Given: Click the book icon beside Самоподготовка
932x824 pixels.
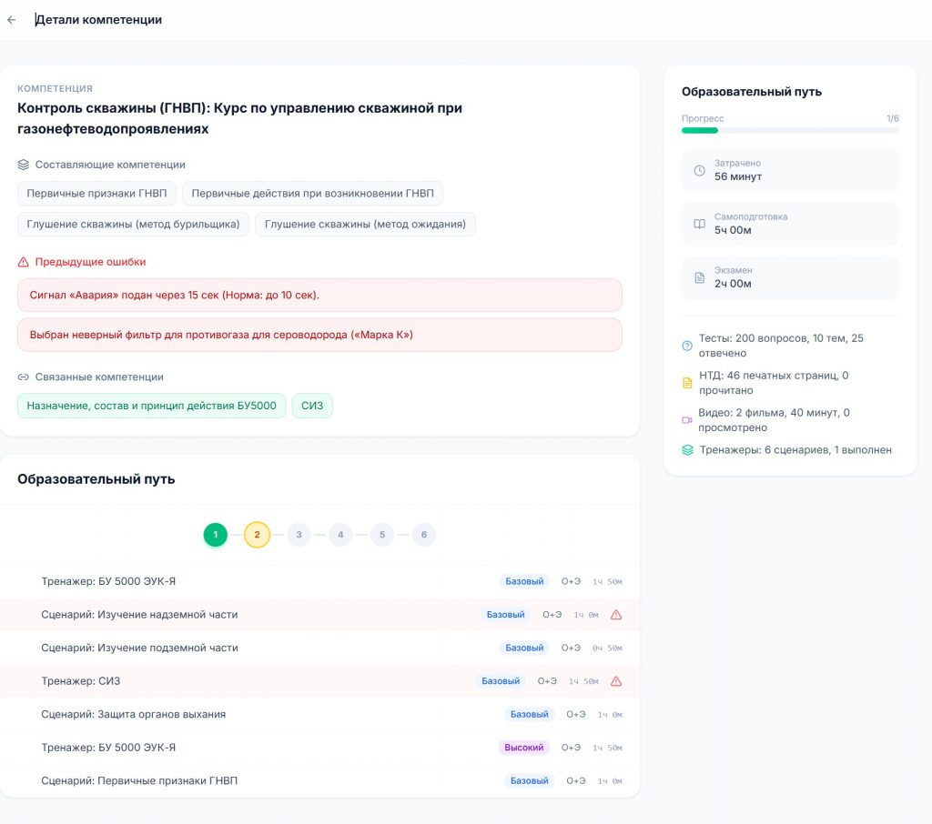Looking at the screenshot, I should tap(699, 224).
